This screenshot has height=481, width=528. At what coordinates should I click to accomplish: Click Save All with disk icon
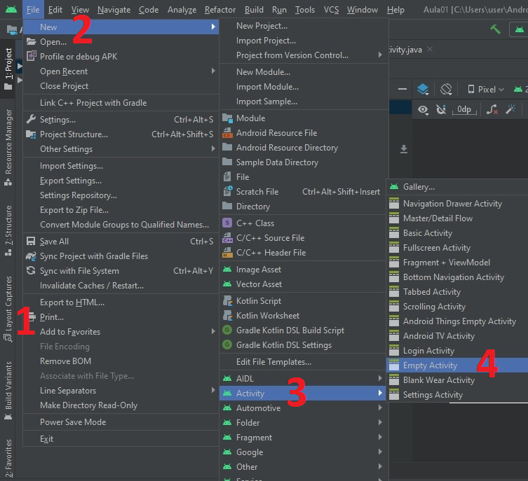121,242
